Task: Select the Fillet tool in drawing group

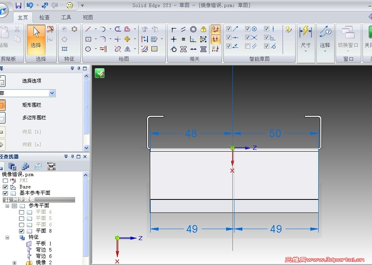Action: pyautogui.click(x=103, y=39)
